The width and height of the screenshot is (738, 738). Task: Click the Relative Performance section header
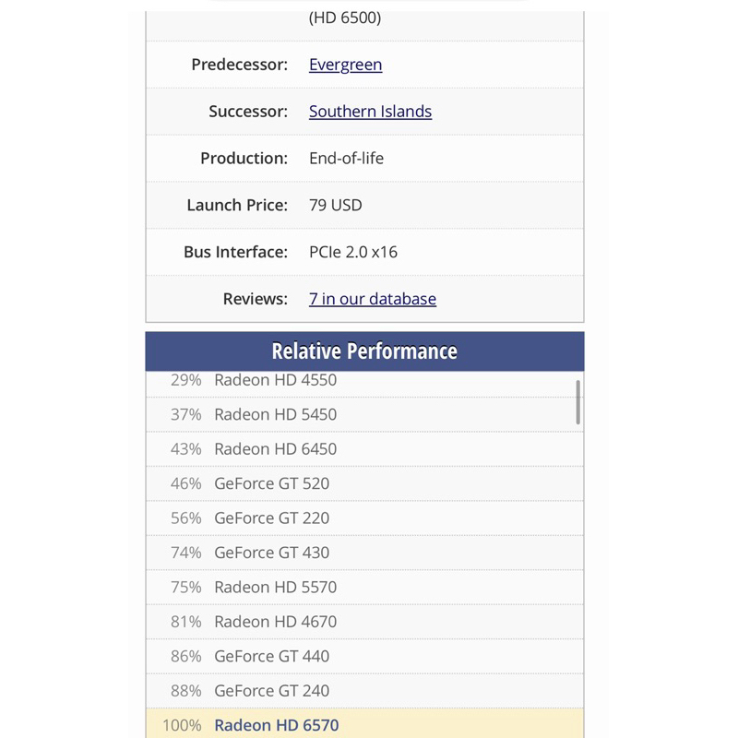click(x=364, y=351)
